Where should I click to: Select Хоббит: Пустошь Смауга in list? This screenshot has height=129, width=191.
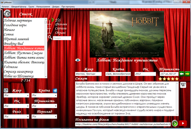point(24,53)
